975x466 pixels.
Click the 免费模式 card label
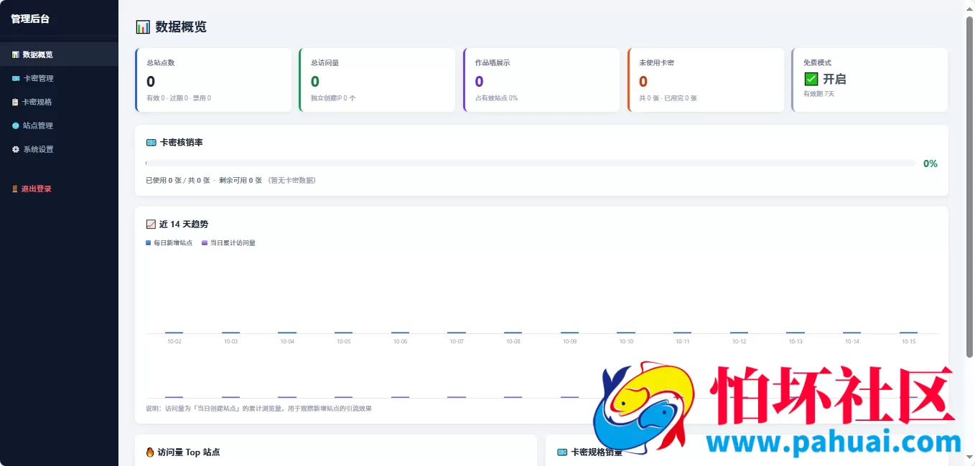point(818,63)
